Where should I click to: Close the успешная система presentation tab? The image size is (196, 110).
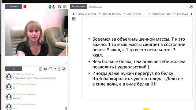click(100, 13)
